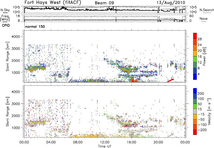Click the 'CPID' row label
The image size is (214, 148).
tap(6, 25)
